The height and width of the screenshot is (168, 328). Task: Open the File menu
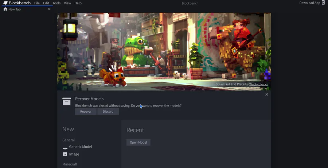click(37, 3)
